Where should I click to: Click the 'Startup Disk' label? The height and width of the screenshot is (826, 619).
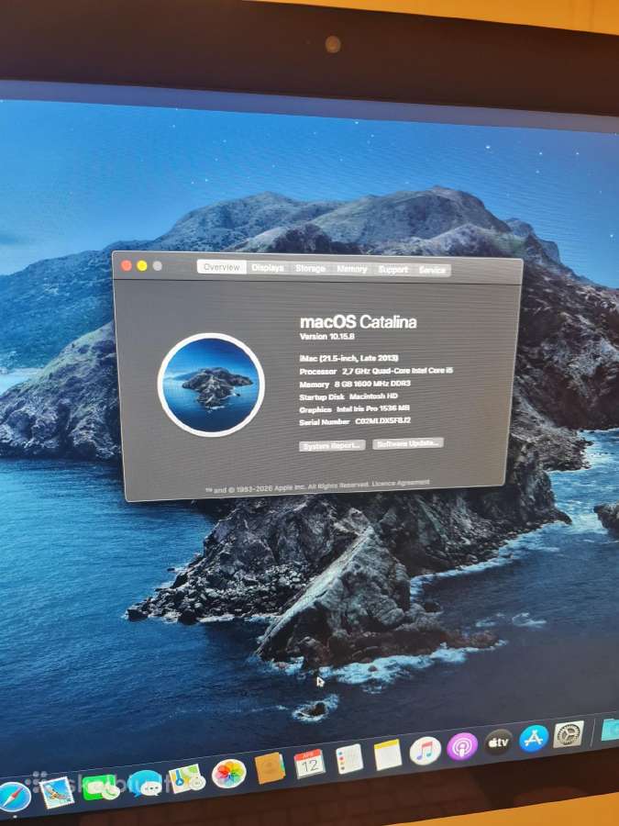(x=322, y=396)
